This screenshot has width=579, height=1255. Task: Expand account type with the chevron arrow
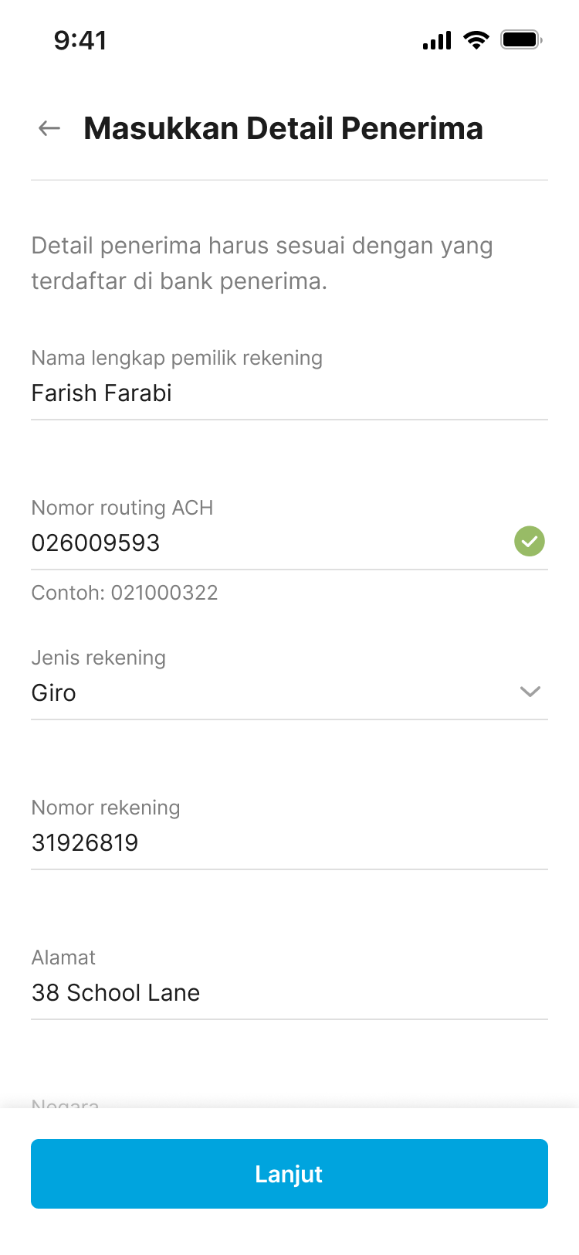coord(530,692)
